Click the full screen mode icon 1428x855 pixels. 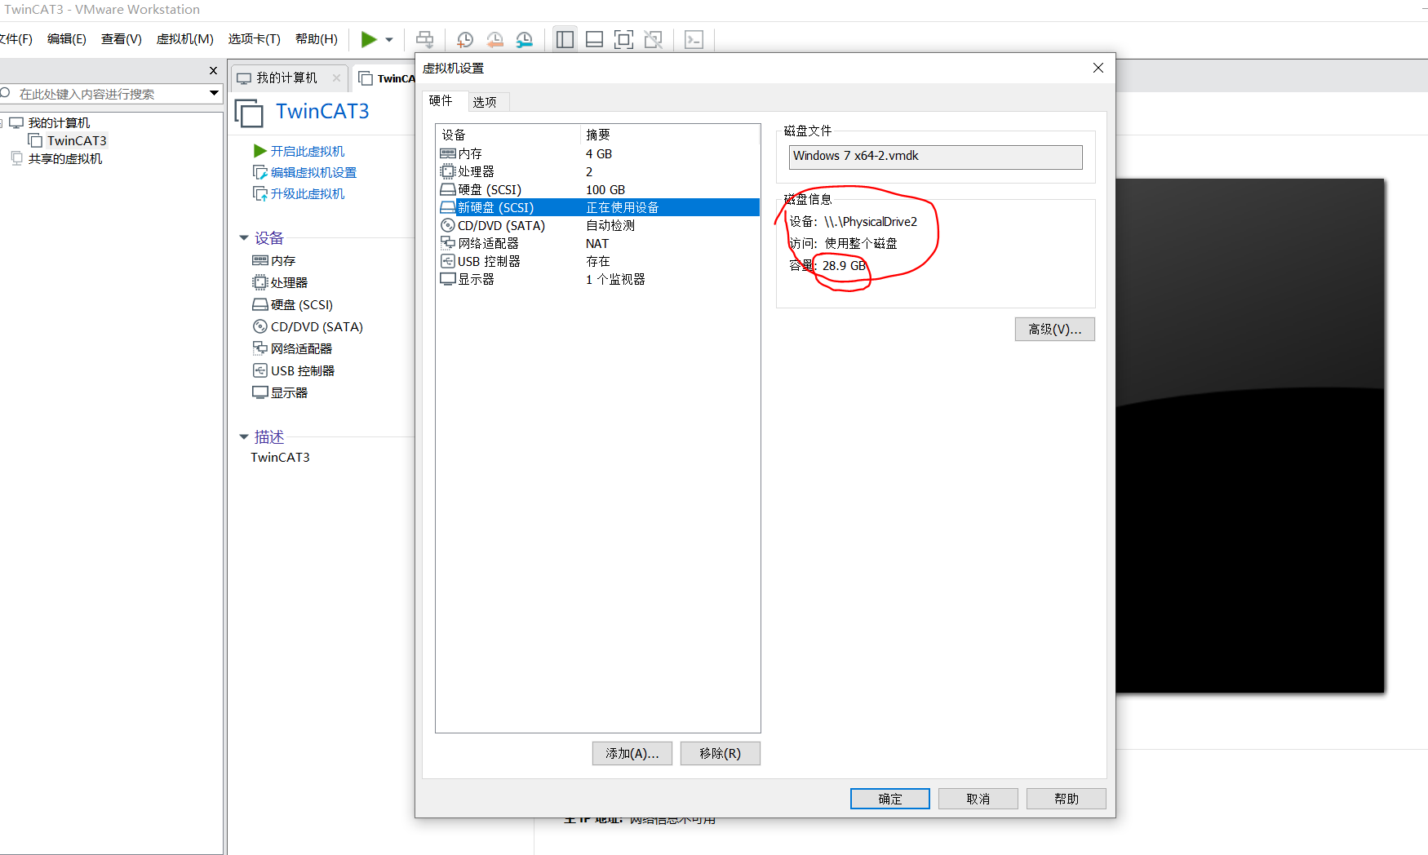point(623,39)
